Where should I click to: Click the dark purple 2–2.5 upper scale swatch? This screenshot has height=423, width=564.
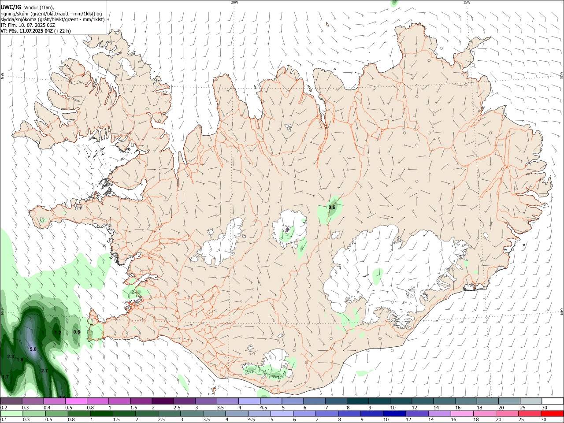[162, 401]
